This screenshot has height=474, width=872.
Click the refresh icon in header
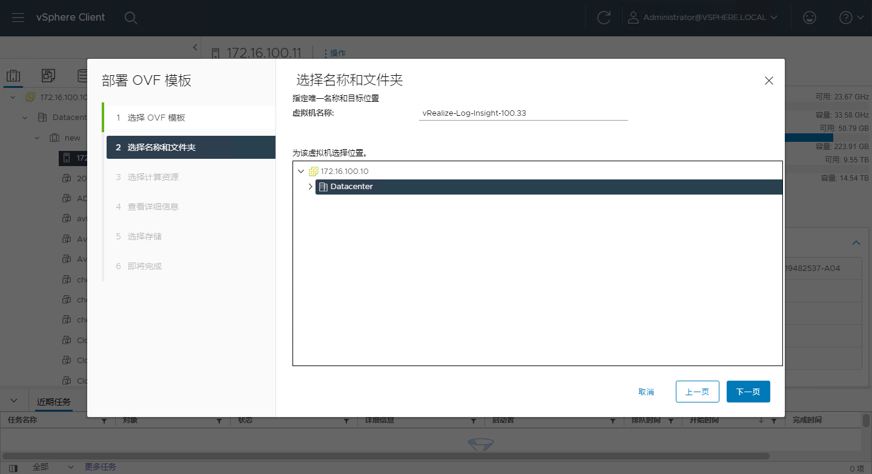click(x=603, y=18)
